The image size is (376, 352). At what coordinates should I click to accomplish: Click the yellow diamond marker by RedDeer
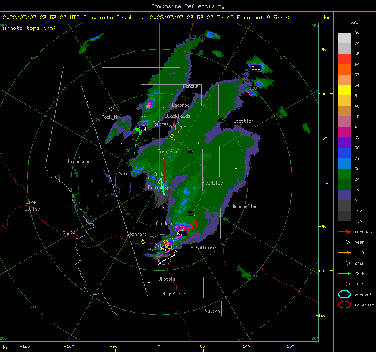click(172, 136)
